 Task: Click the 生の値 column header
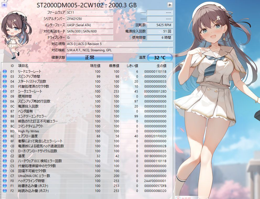click(161, 66)
